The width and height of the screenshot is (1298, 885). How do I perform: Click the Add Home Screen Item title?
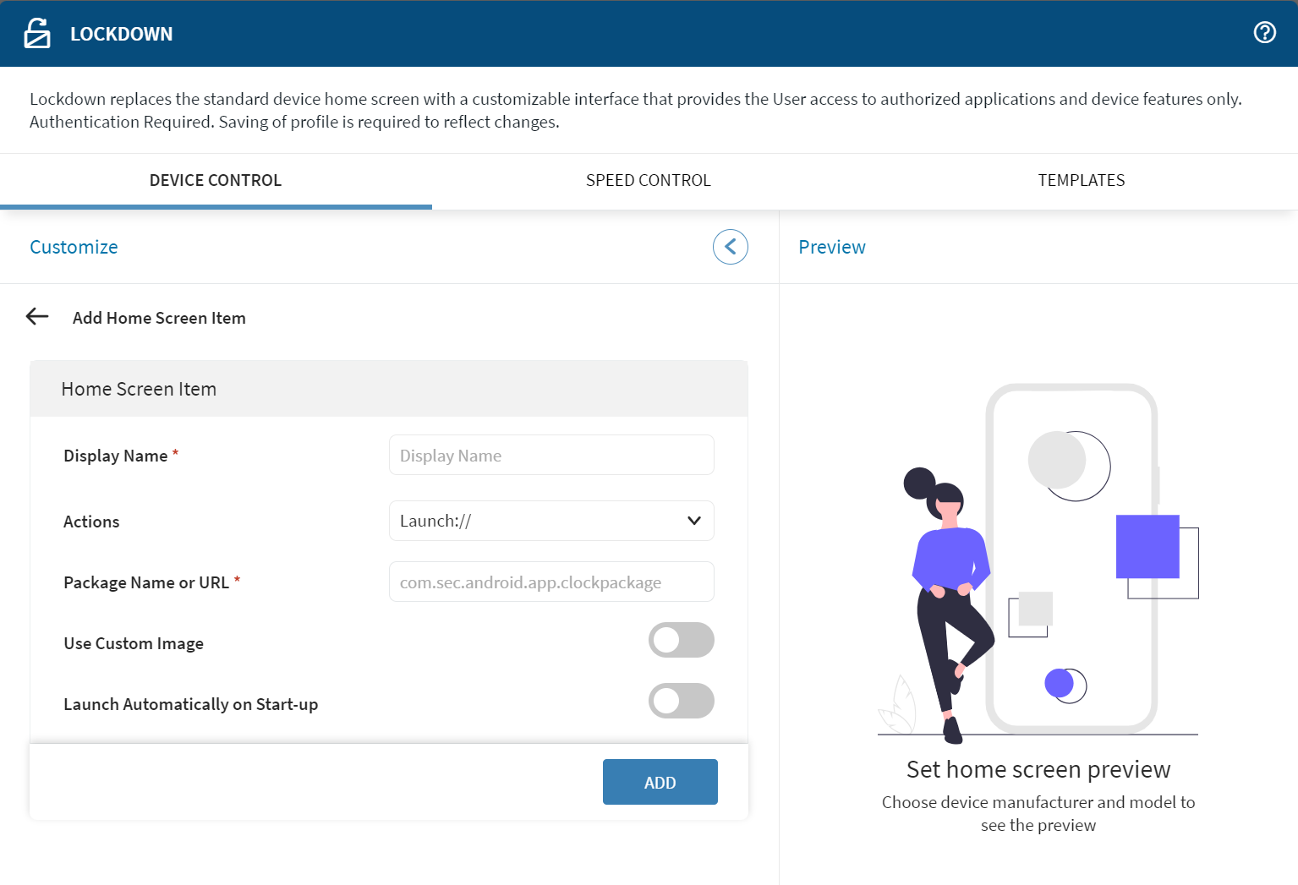(159, 318)
